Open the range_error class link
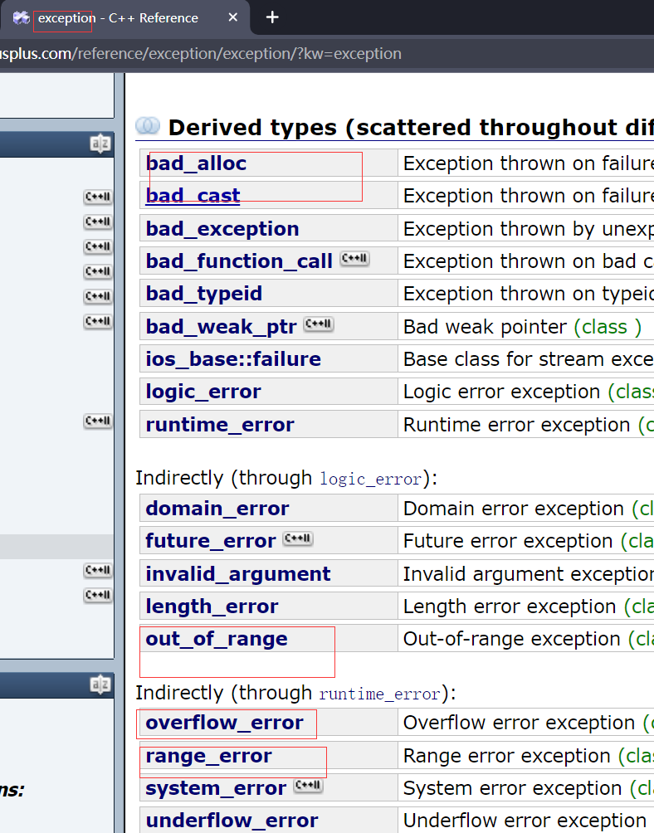Image resolution: width=654 pixels, height=833 pixels. [208, 756]
